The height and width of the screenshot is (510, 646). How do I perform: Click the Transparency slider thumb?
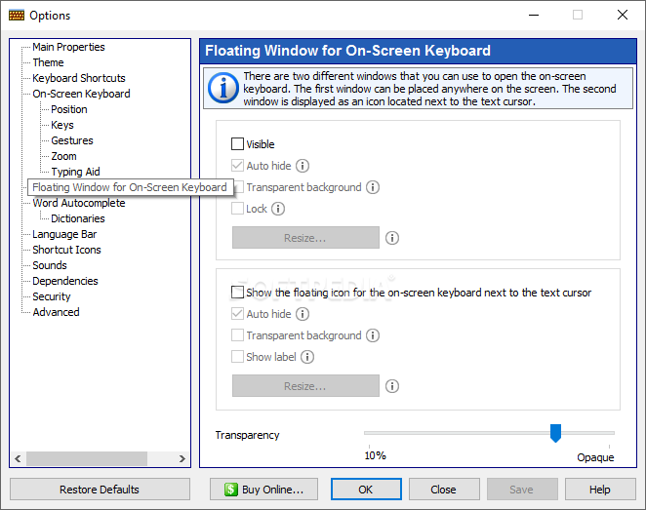556,433
